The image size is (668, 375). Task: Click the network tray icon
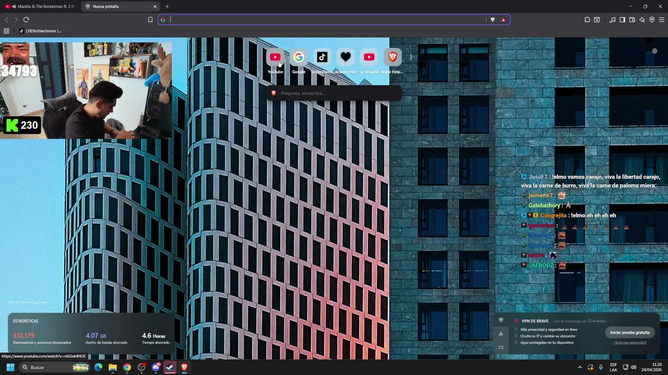click(x=626, y=367)
